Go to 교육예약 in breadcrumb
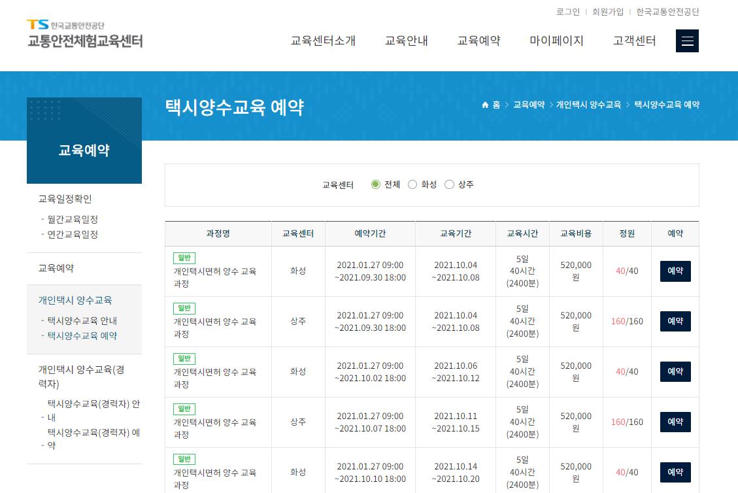The image size is (738, 493). [529, 105]
